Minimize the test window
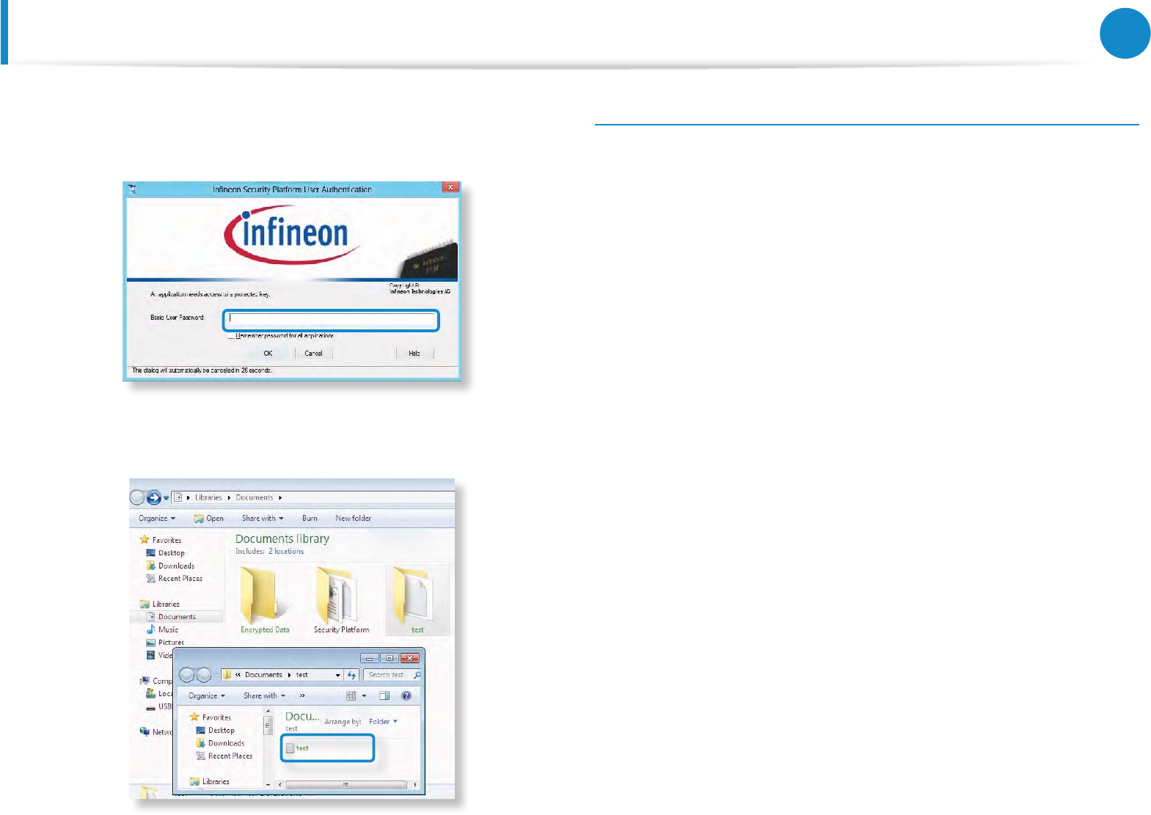 370,658
